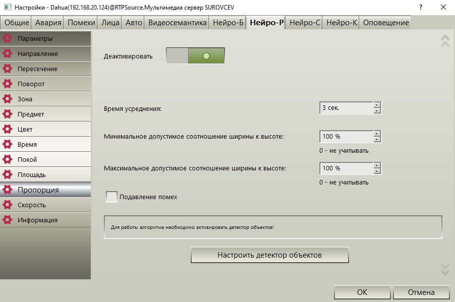Switch to the Авария tab
Image resolution: width=455 pixels, height=302 pixels.
48,22
